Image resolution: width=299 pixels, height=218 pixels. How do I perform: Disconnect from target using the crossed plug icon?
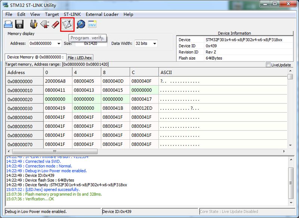click(45, 24)
